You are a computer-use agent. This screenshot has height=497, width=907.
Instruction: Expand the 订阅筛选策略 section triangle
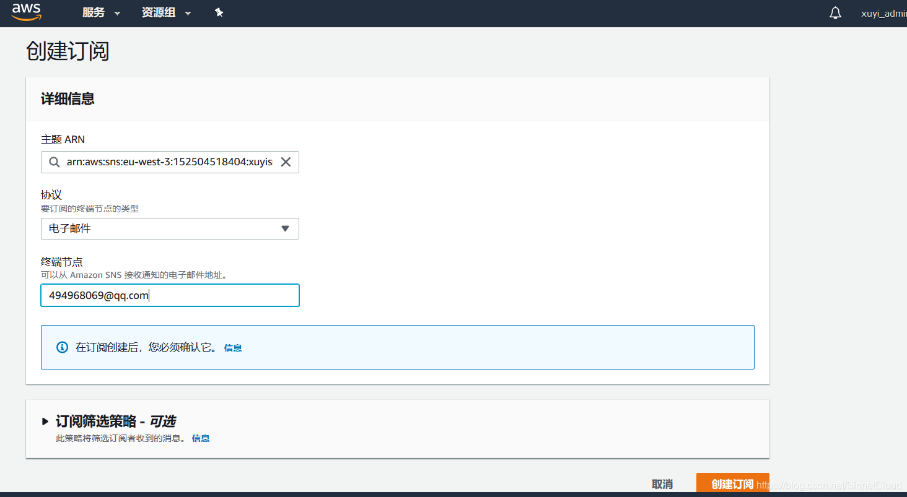[45, 421]
